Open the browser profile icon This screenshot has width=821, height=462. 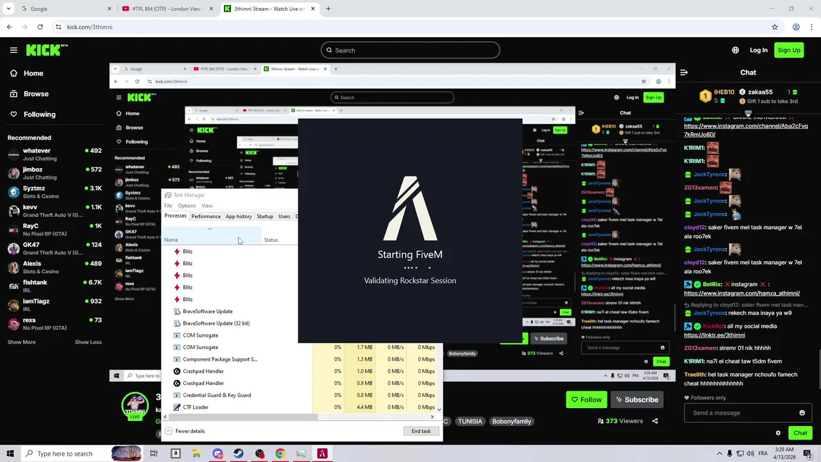(x=796, y=27)
